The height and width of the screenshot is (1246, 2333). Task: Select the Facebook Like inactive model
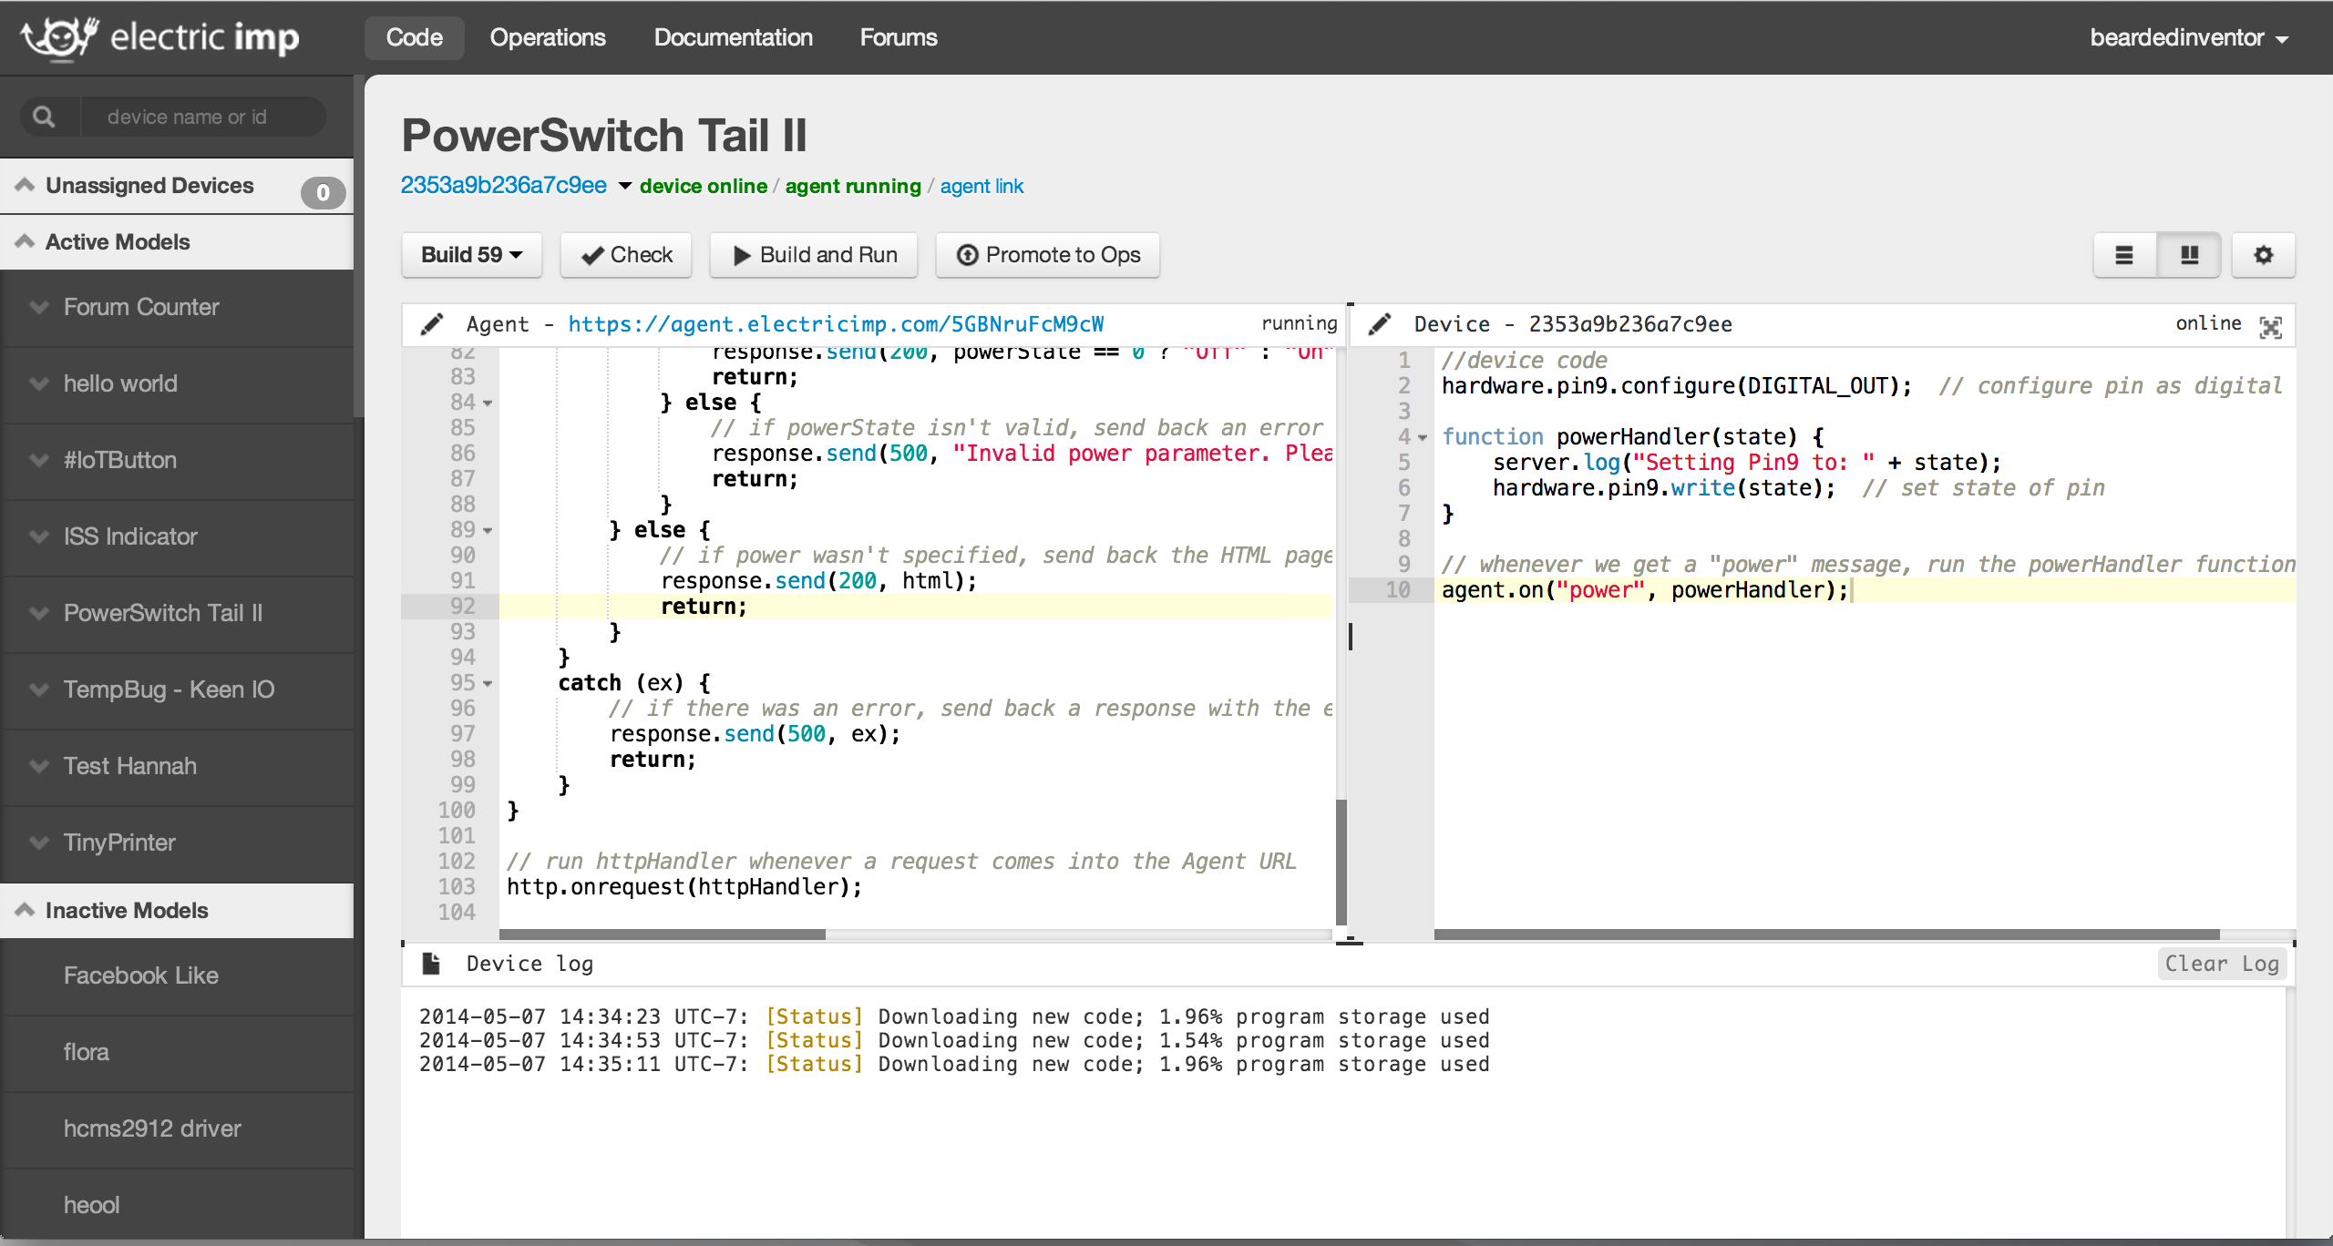point(177,975)
